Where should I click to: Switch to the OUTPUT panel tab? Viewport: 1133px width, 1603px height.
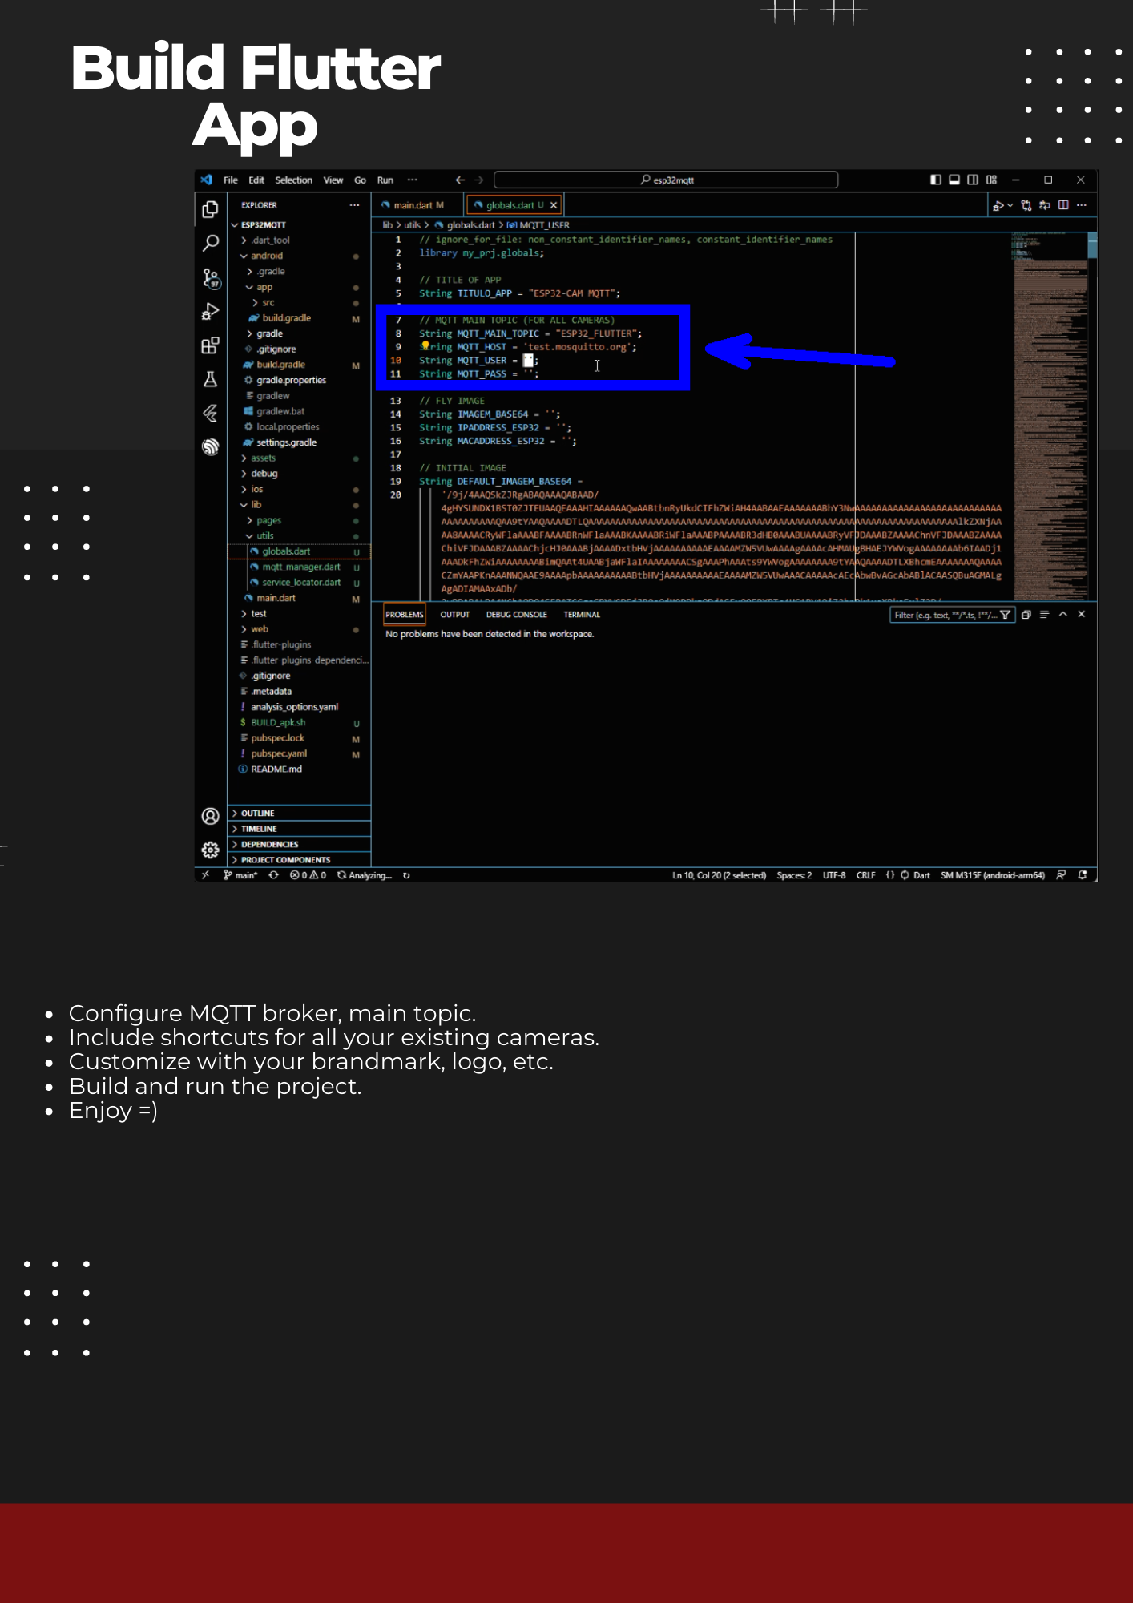455,615
